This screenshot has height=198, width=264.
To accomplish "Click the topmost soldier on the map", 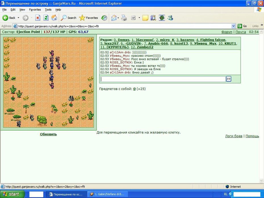I will tap(52, 53).
